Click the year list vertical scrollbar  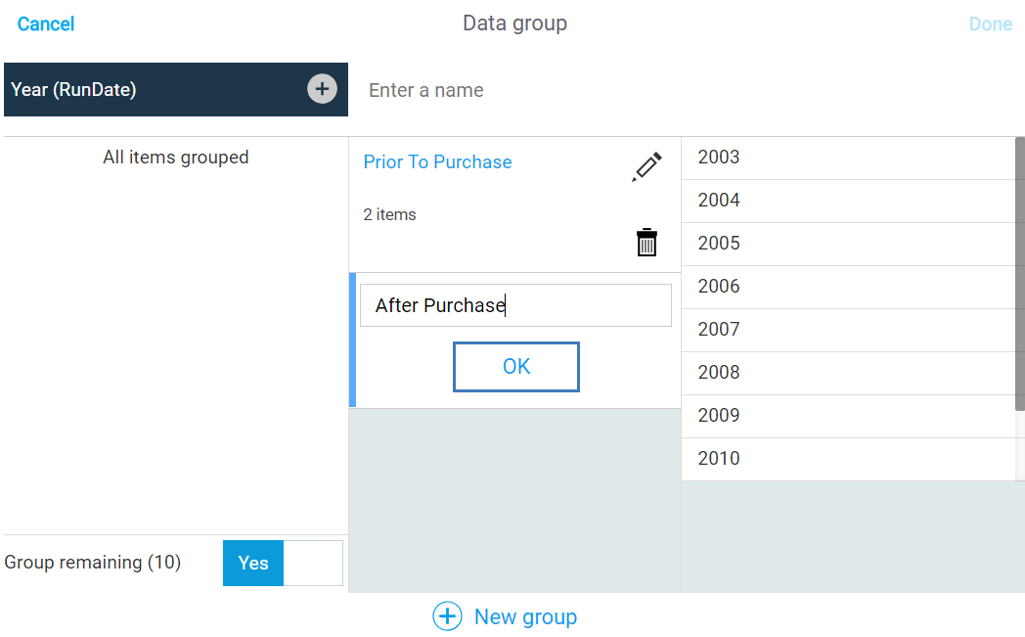click(1019, 274)
